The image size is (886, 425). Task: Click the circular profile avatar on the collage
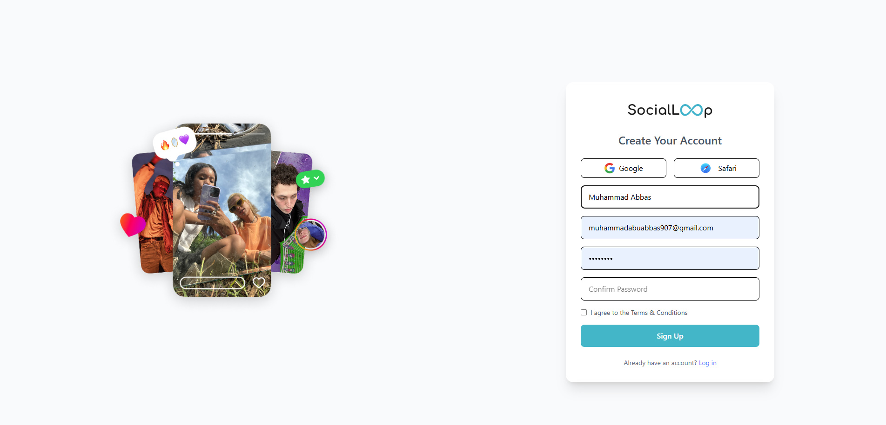(x=311, y=235)
